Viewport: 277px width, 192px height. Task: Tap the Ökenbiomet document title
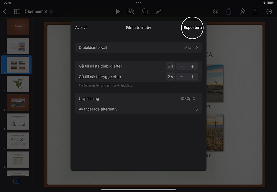pyautogui.click(x=36, y=12)
